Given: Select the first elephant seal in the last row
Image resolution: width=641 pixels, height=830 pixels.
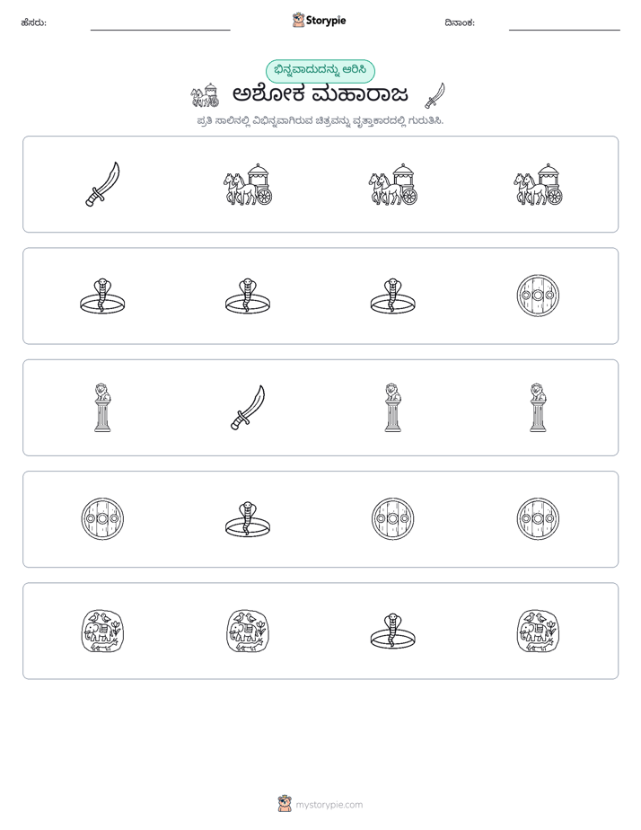Looking at the screenshot, I should [102, 631].
